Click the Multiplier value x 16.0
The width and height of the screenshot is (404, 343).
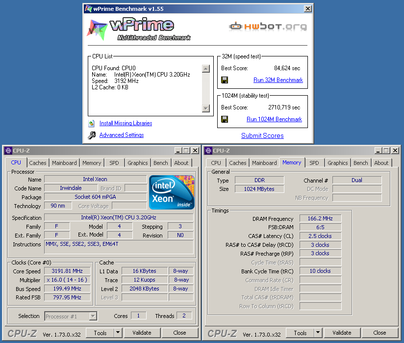pyautogui.click(x=67, y=280)
